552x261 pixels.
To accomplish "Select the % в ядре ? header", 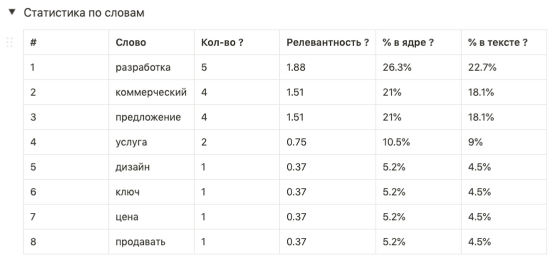I will (x=419, y=42).
